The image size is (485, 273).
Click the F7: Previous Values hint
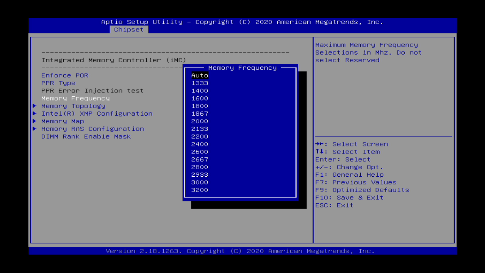[x=356, y=182]
